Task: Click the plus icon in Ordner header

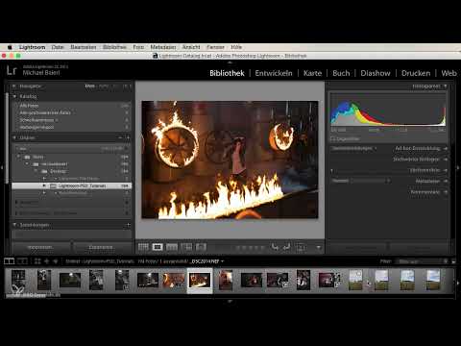Action: click(x=128, y=137)
